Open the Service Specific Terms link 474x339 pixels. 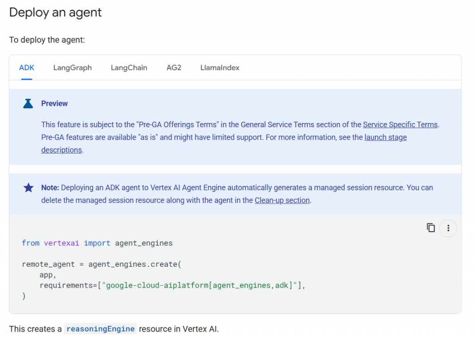400,124
